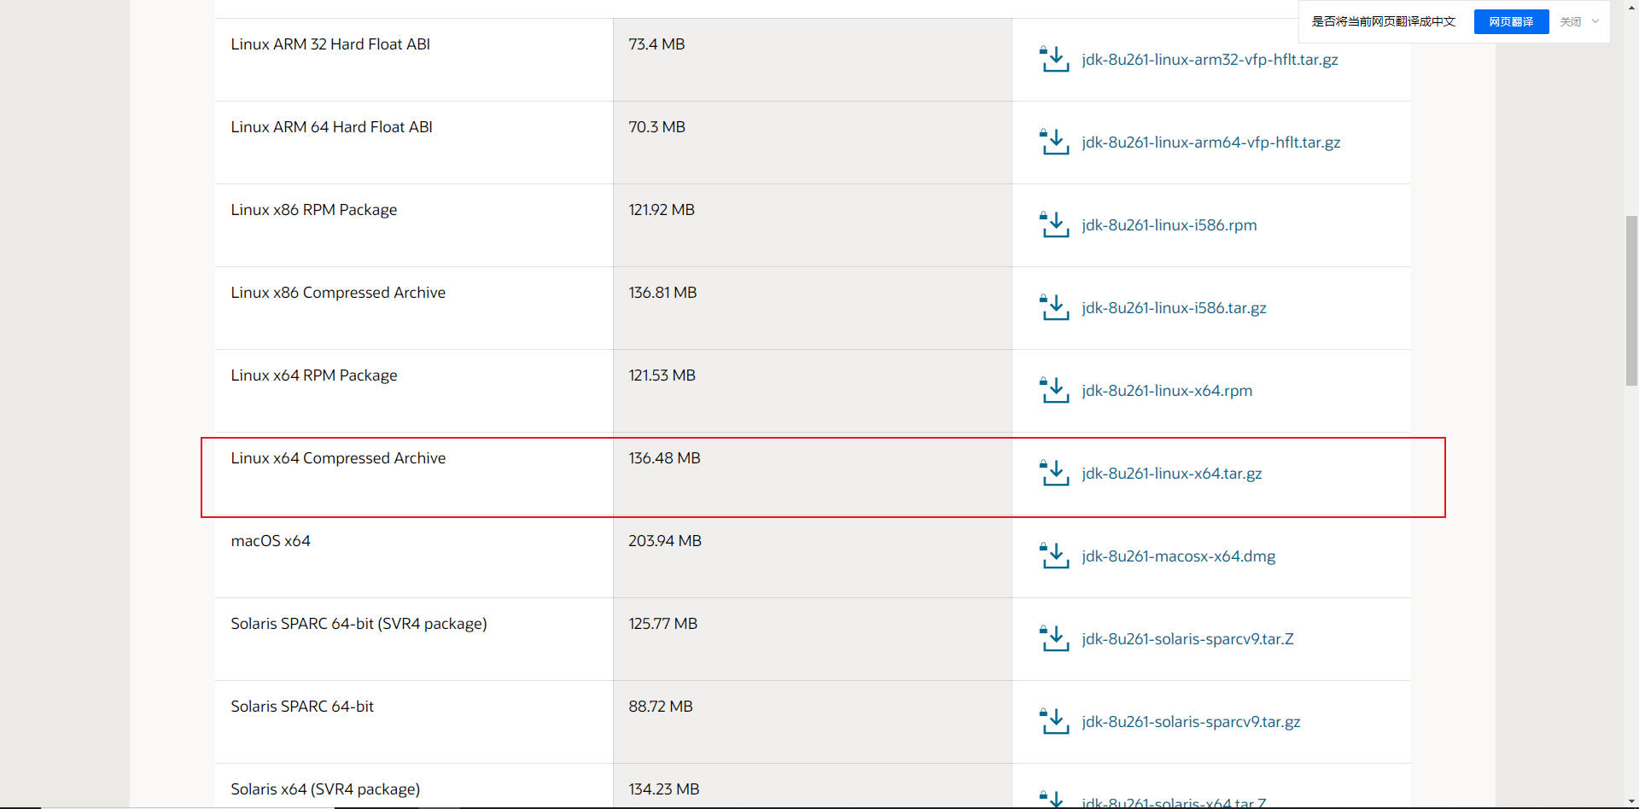Click download icon beside jdk-8u261-macosx-x64.dmg
This screenshot has width=1639, height=809.
[x=1054, y=556]
